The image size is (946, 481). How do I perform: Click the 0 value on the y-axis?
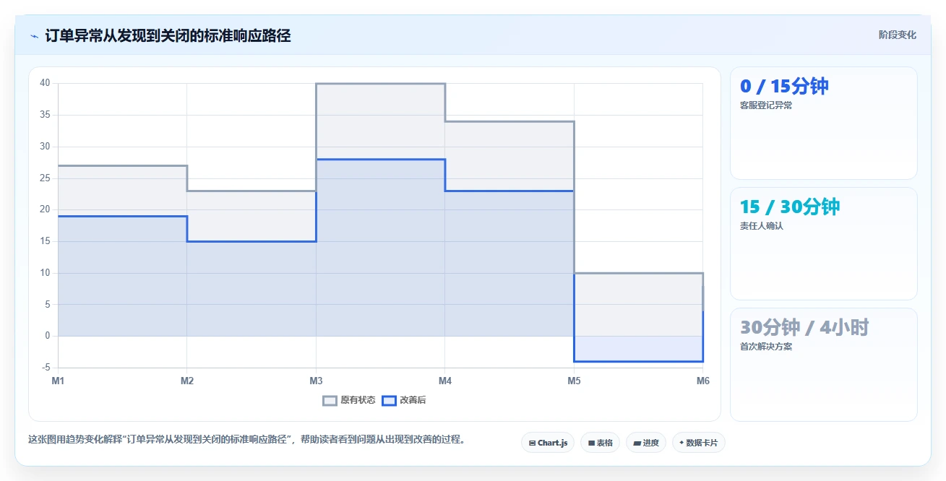pyautogui.click(x=48, y=336)
